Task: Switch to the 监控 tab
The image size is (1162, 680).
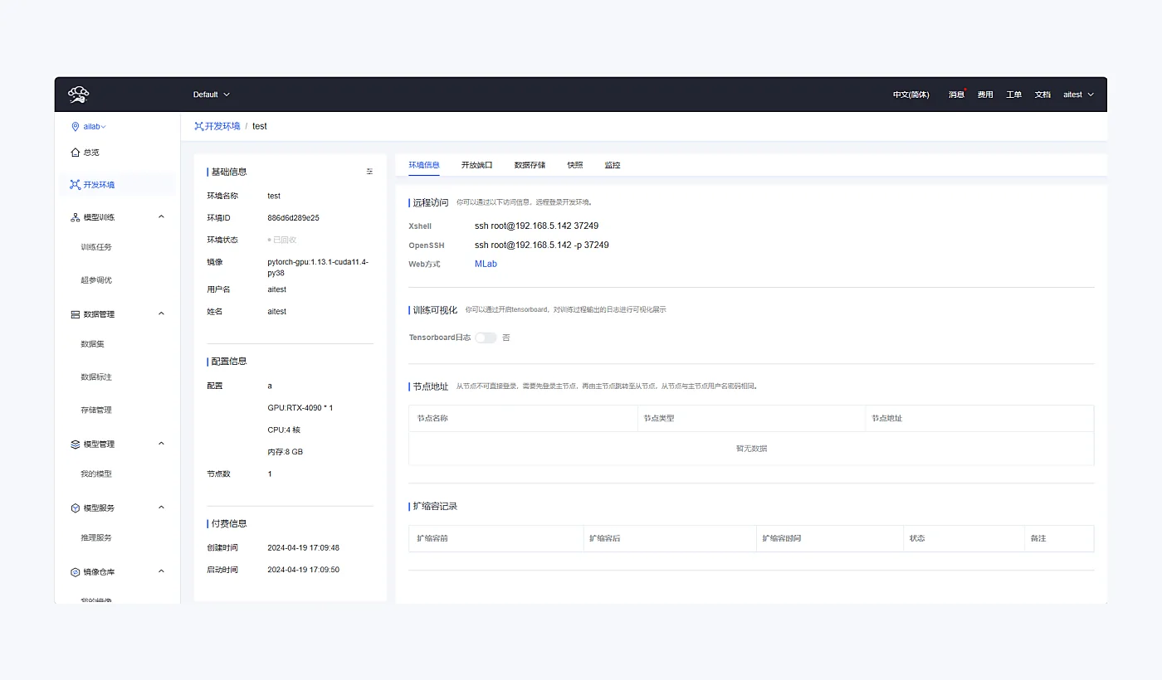Action: (x=613, y=165)
